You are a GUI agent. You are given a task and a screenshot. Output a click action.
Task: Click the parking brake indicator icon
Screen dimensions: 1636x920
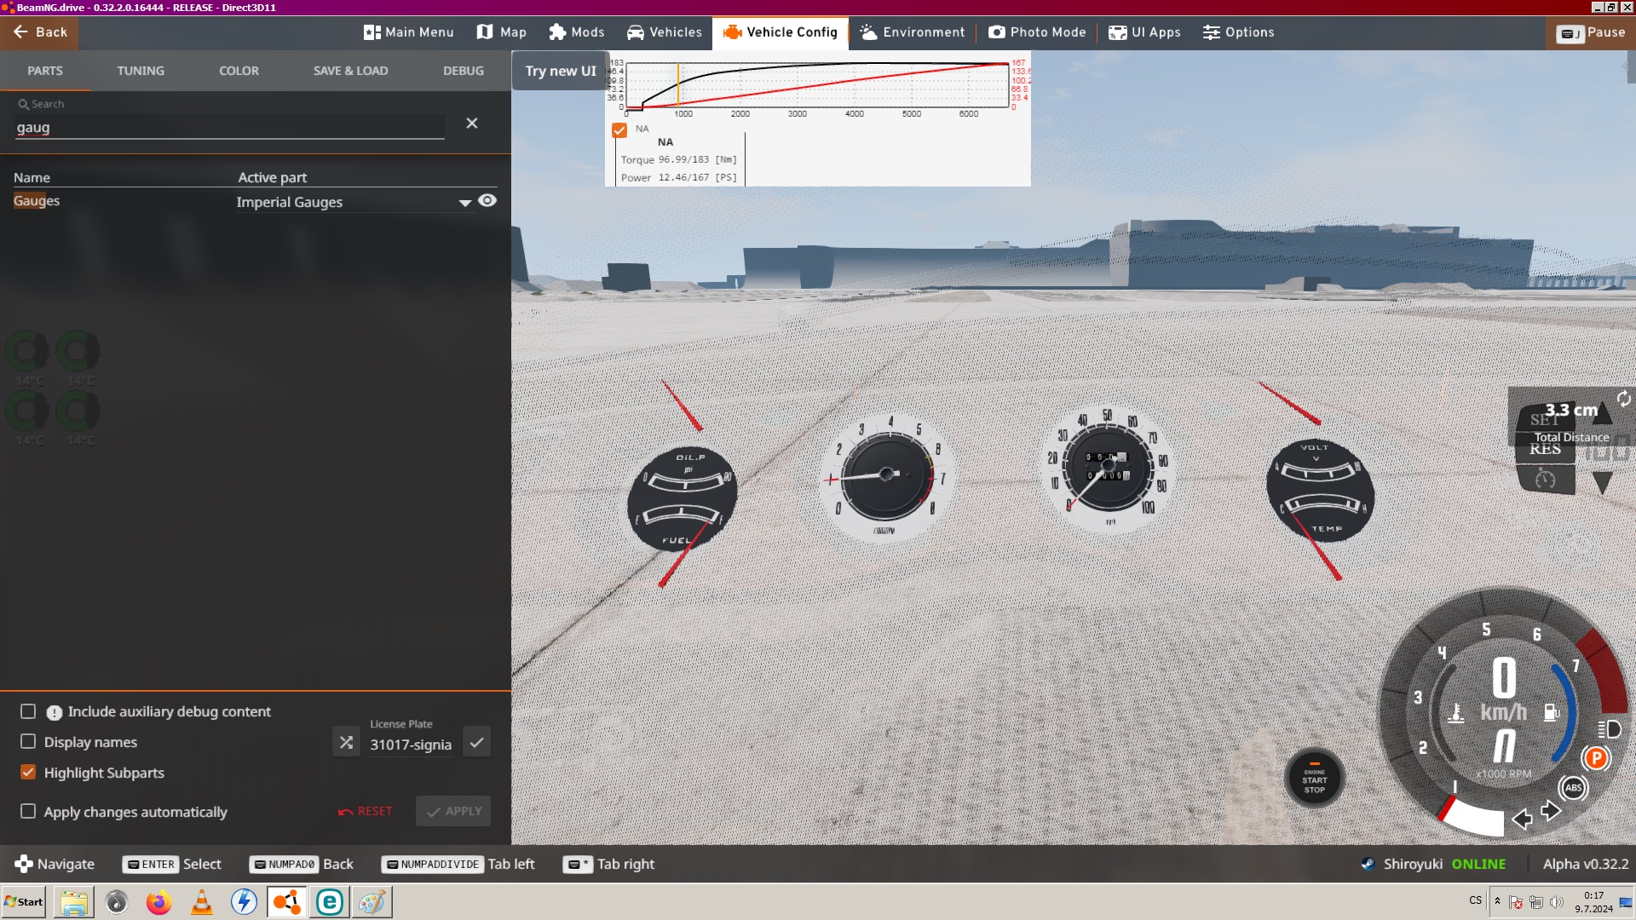click(x=1596, y=758)
